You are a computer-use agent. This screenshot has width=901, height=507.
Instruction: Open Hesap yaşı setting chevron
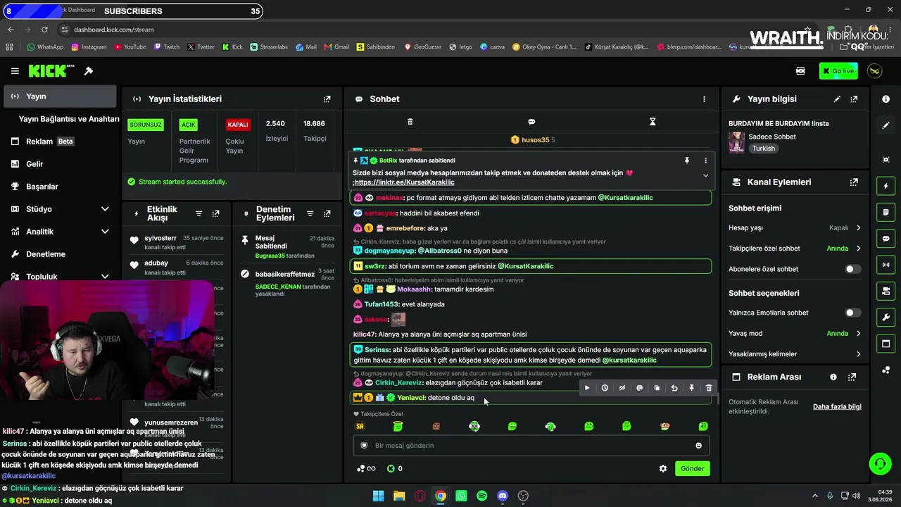click(858, 228)
